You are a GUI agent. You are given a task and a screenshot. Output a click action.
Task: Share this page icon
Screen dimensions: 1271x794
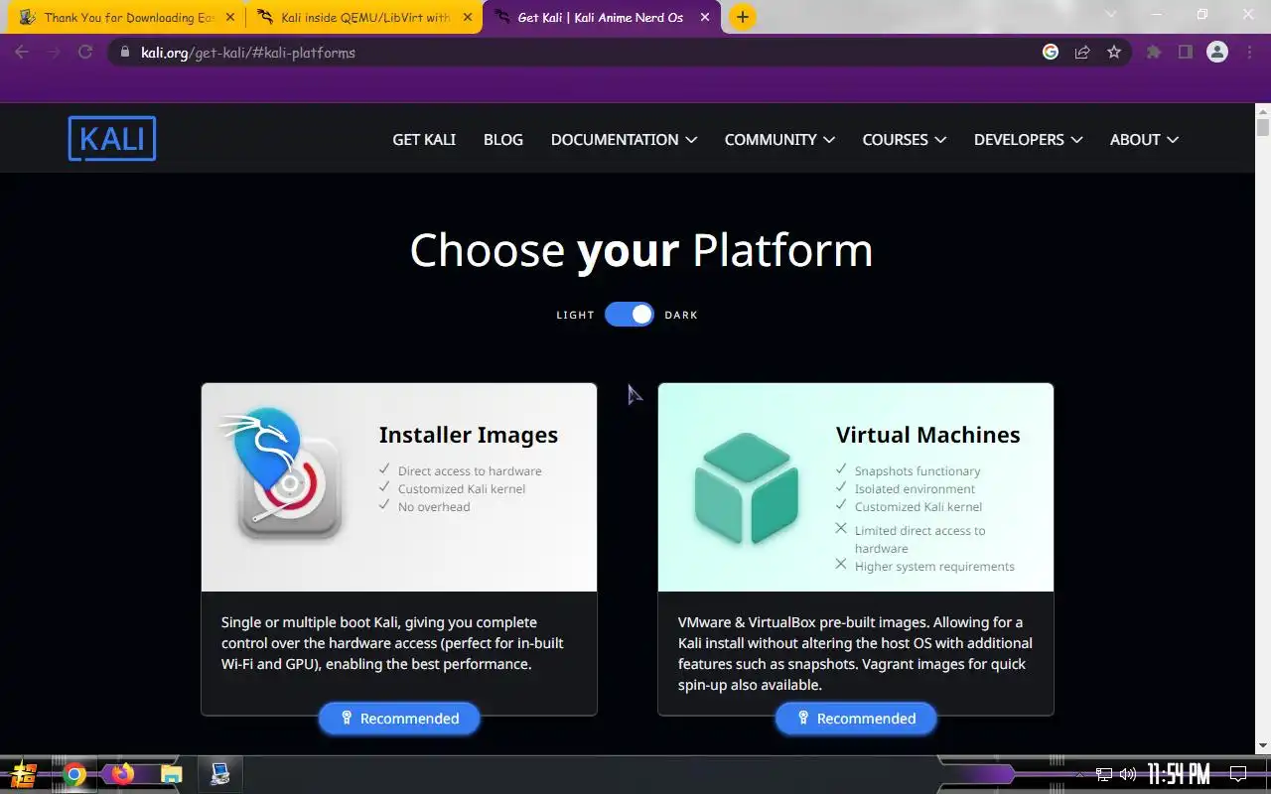1082,53
